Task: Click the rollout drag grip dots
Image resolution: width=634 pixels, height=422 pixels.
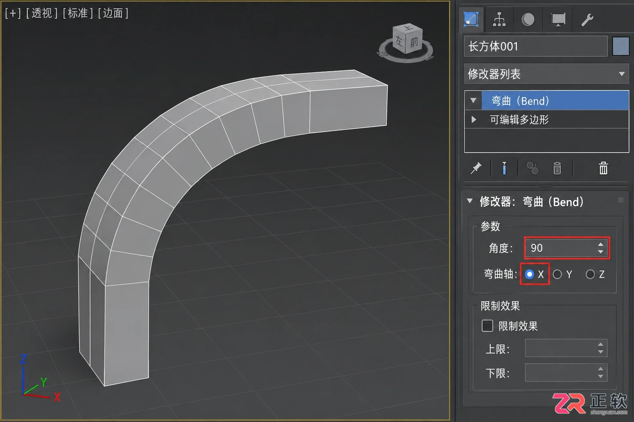Action: (621, 200)
